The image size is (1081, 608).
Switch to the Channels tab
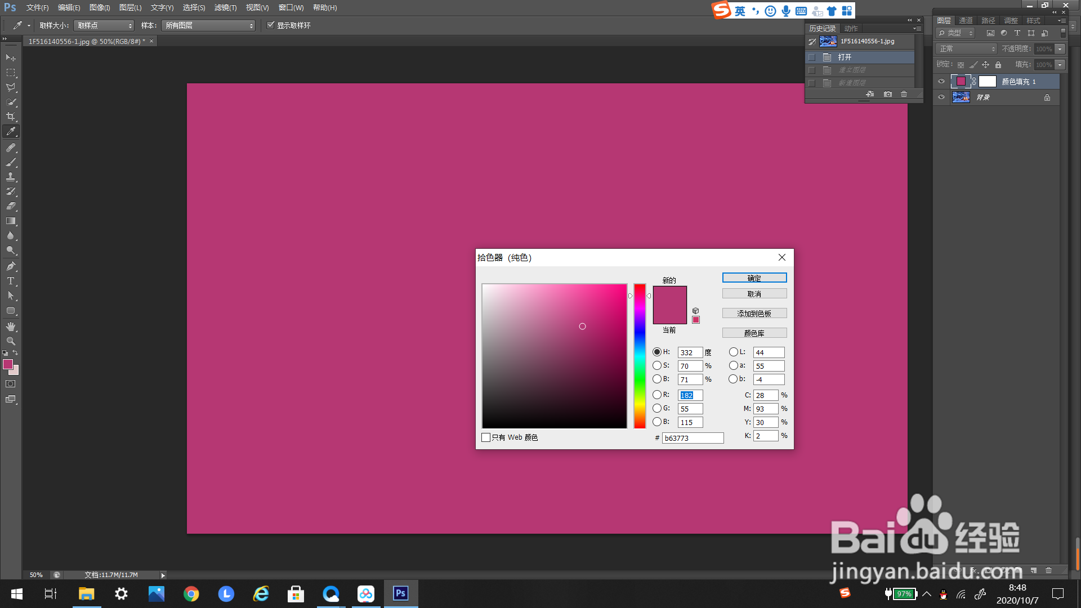[x=966, y=20]
